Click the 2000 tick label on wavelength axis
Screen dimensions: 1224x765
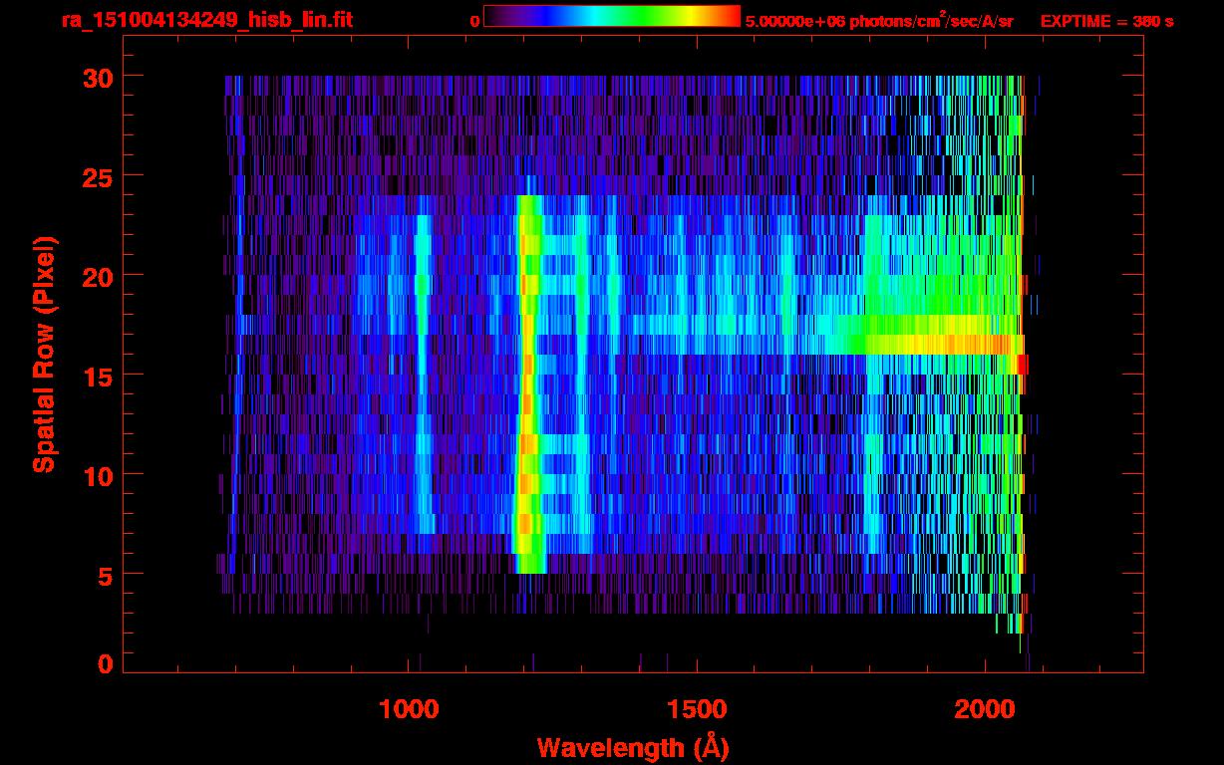tap(984, 709)
